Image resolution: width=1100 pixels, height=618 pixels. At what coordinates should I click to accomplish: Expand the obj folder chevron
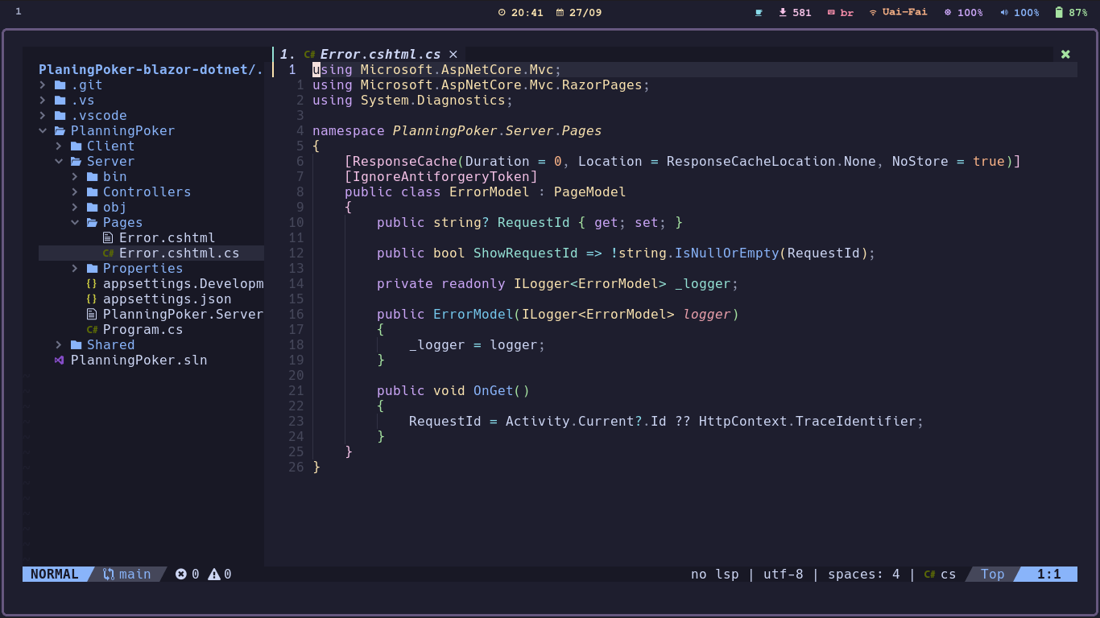[x=75, y=208]
